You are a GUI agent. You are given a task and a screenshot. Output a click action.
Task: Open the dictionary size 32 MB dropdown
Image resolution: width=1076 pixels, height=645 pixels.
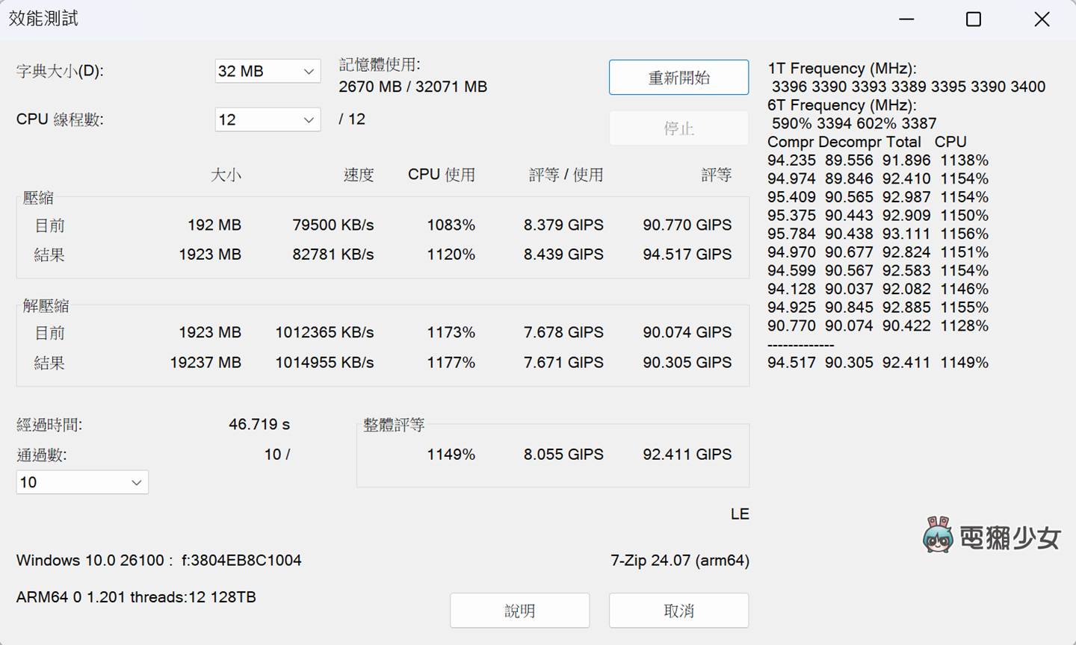(x=268, y=71)
